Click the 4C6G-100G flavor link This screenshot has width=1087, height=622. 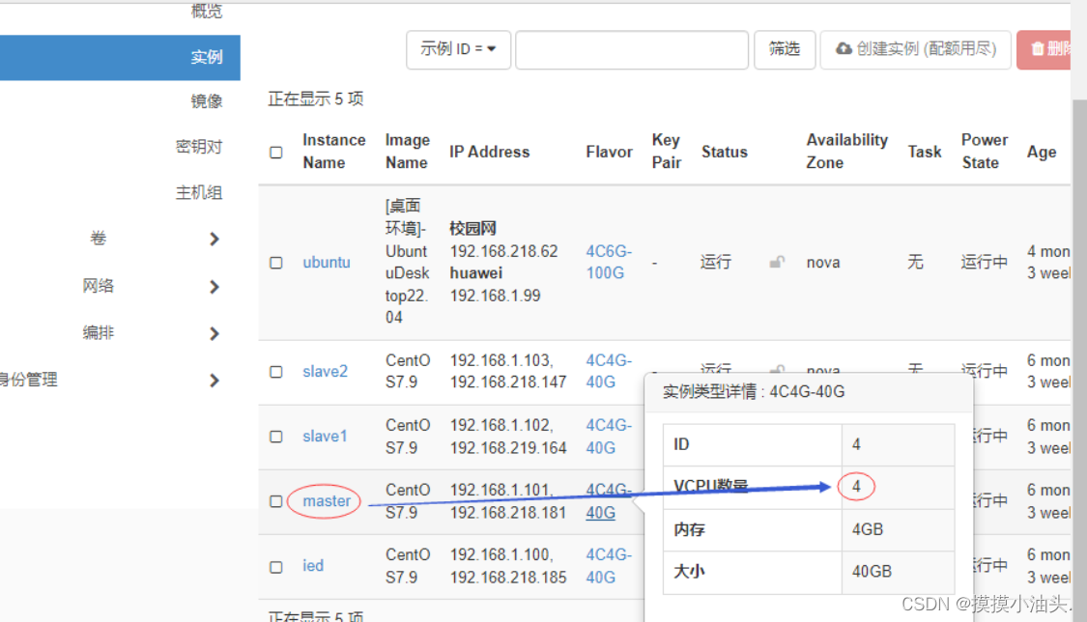[x=609, y=262]
